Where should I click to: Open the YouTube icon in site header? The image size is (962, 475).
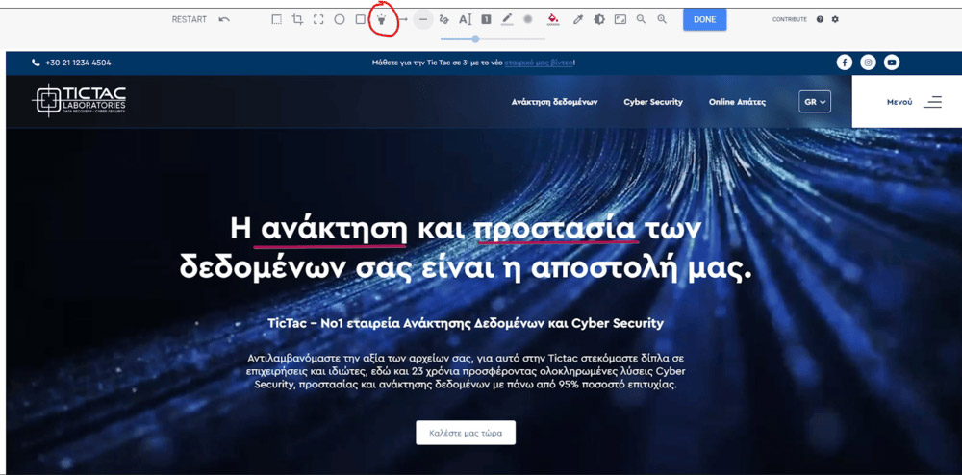point(892,62)
